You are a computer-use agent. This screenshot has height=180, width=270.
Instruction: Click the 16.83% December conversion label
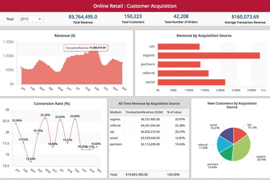[x=96, y=144]
